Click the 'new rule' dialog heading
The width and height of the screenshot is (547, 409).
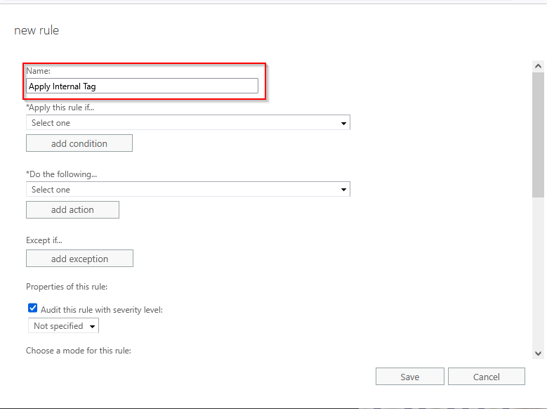[37, 30]
